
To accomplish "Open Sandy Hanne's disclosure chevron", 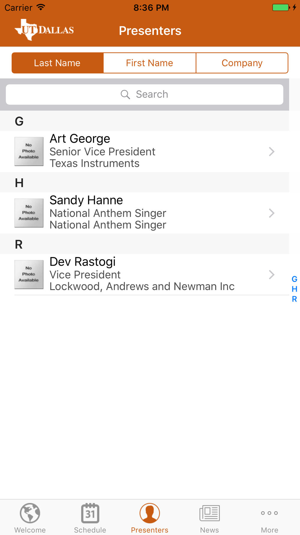I will pos(271,213).
